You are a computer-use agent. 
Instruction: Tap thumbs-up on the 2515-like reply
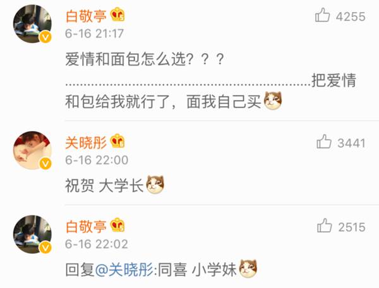[325, 225]
